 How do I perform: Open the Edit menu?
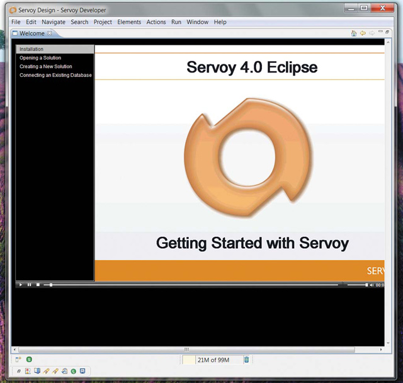[31, 22]
